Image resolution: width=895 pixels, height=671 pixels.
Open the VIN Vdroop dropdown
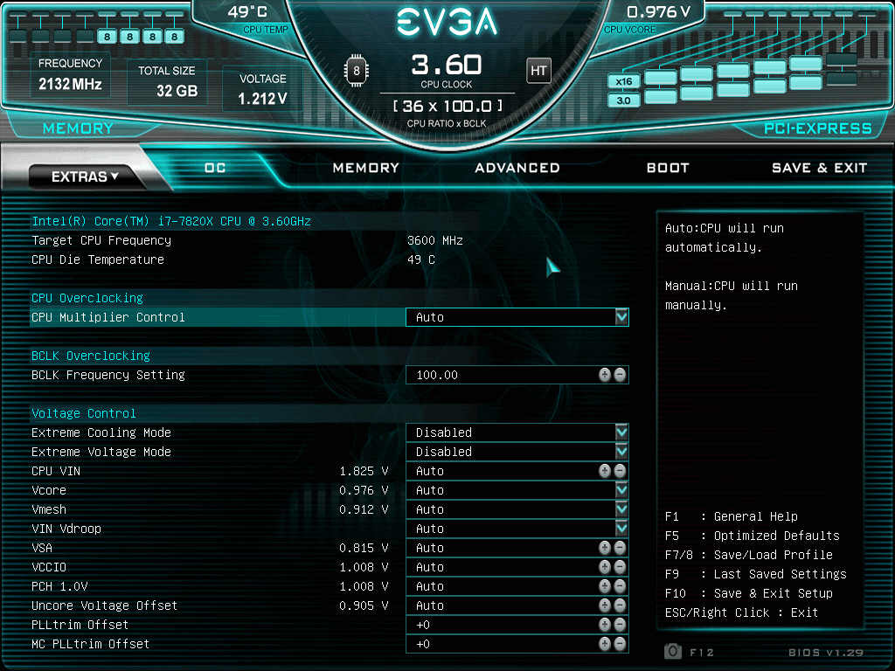click(x=517, y=529)
